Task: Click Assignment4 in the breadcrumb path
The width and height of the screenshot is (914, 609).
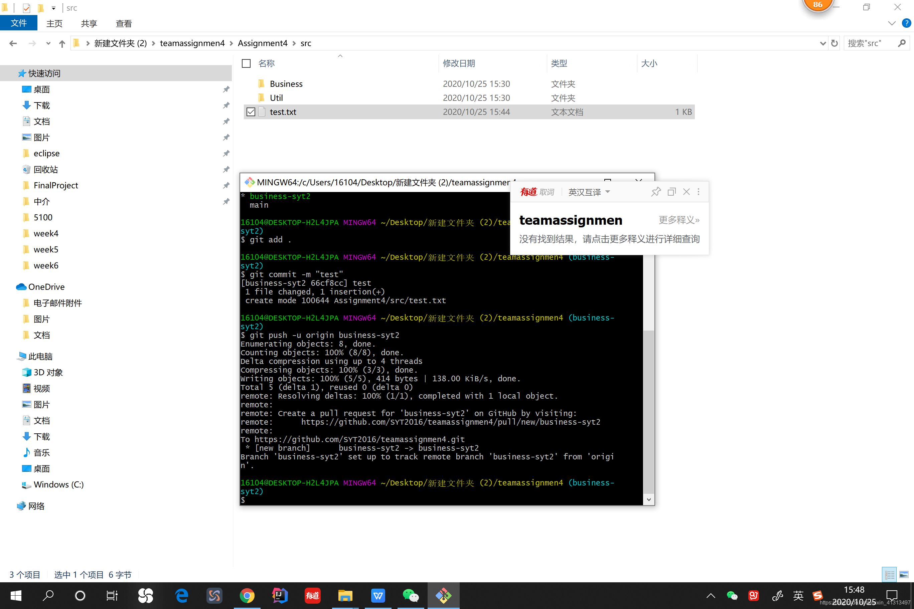Action: click(x=263, y=43)
